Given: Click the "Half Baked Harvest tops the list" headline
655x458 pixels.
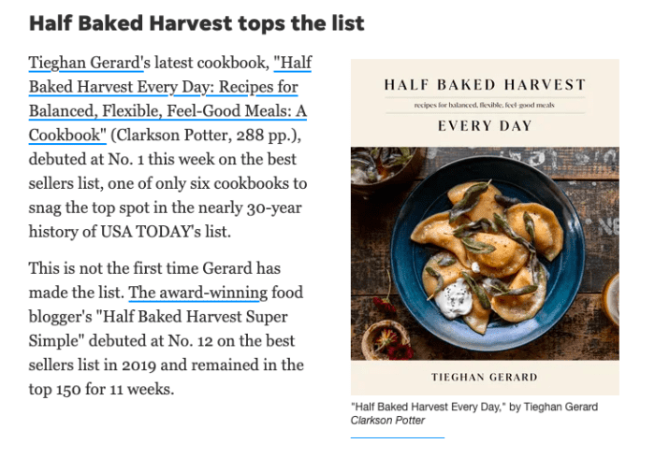Looking at the screenshot, I should tap(196, 22).
